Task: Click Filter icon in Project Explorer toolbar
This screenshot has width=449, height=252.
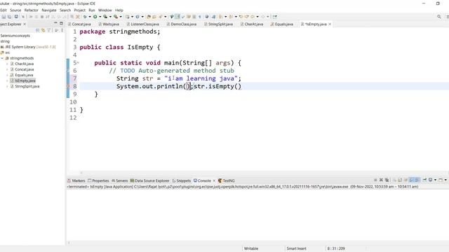Action: (x=49, y=30)
